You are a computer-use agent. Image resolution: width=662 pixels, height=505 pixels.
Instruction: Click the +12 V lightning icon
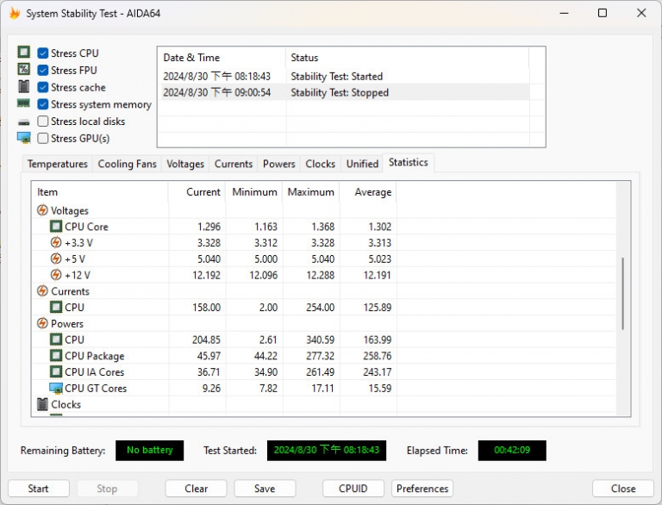tap(56, 275)
